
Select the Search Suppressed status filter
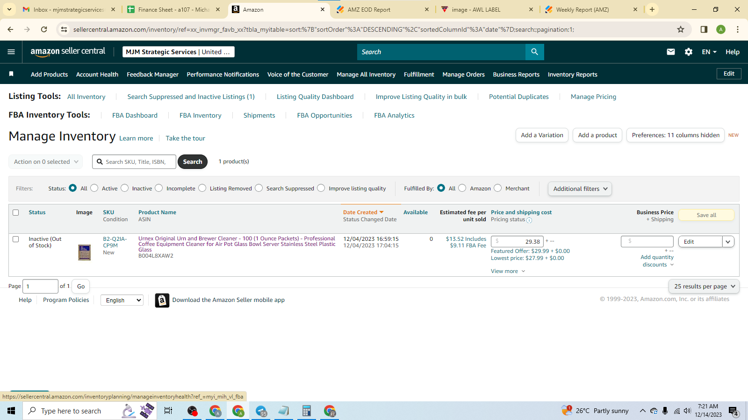pyautogui.click(x=259, y=188)
